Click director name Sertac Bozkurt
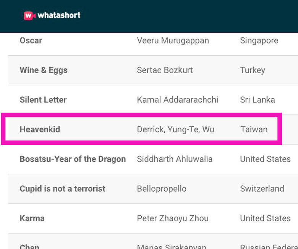 click(165, 70)
